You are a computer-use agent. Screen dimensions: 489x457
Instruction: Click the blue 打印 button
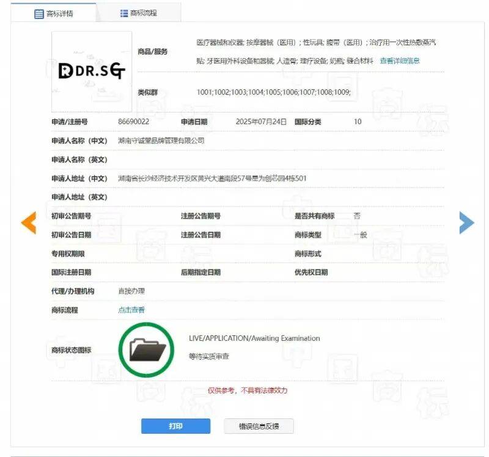click(x=175, y=426)
